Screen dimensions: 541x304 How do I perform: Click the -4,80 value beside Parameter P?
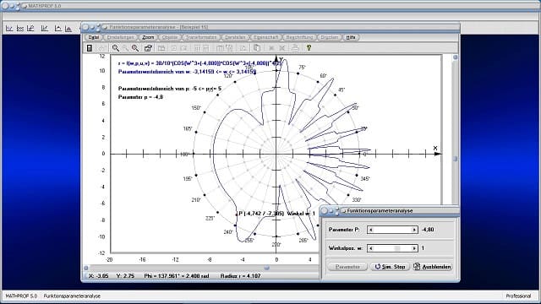[x=428, y=230]
